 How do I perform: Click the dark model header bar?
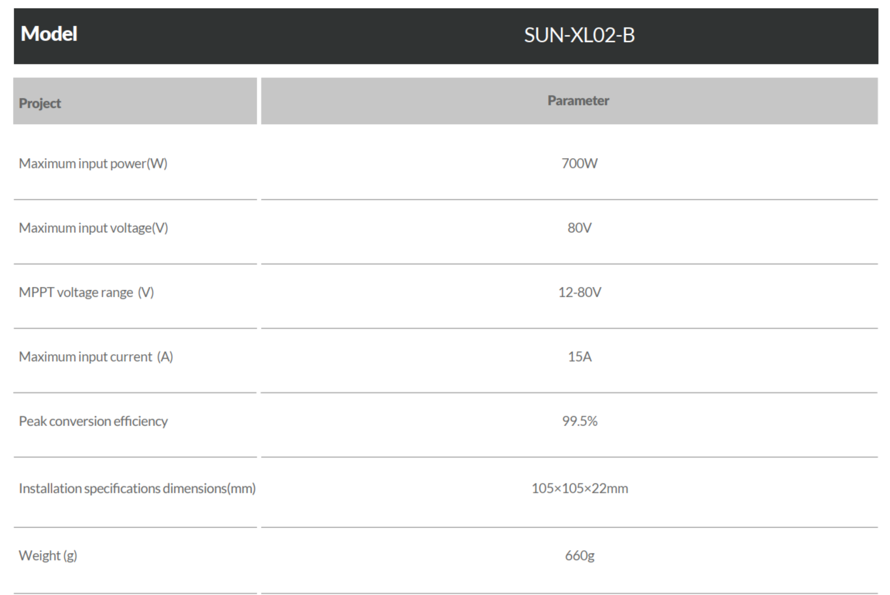click(446, 36)
